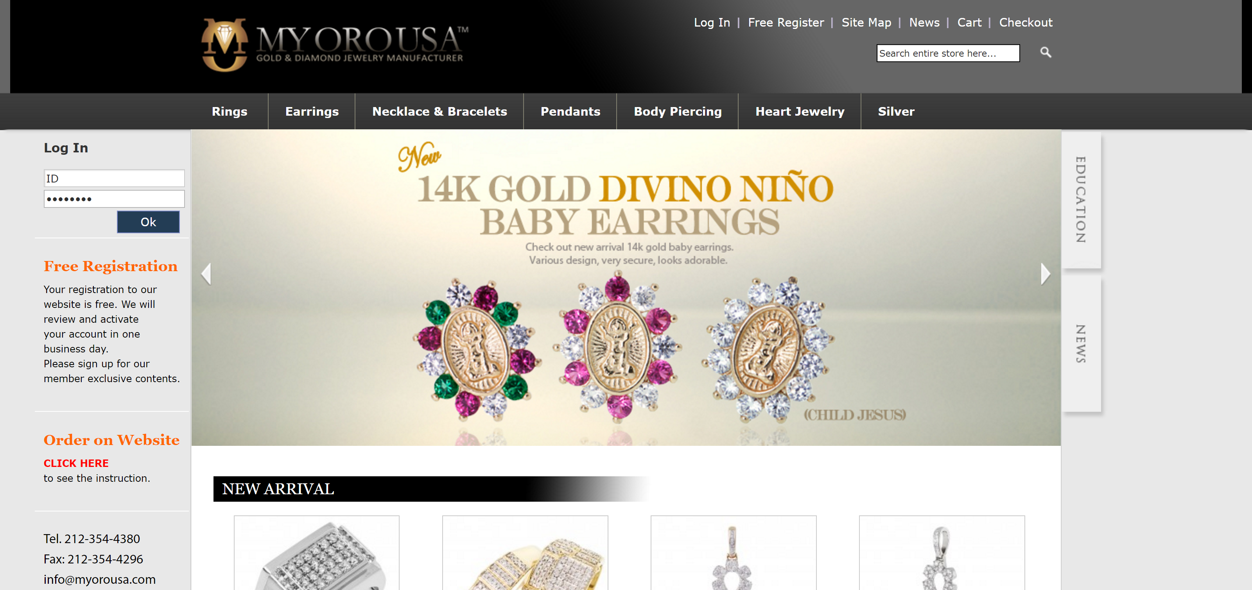The width and height of the screenshot is (1252, 590).
Task: Open the Rings category menu
Action: click(230, 111)
